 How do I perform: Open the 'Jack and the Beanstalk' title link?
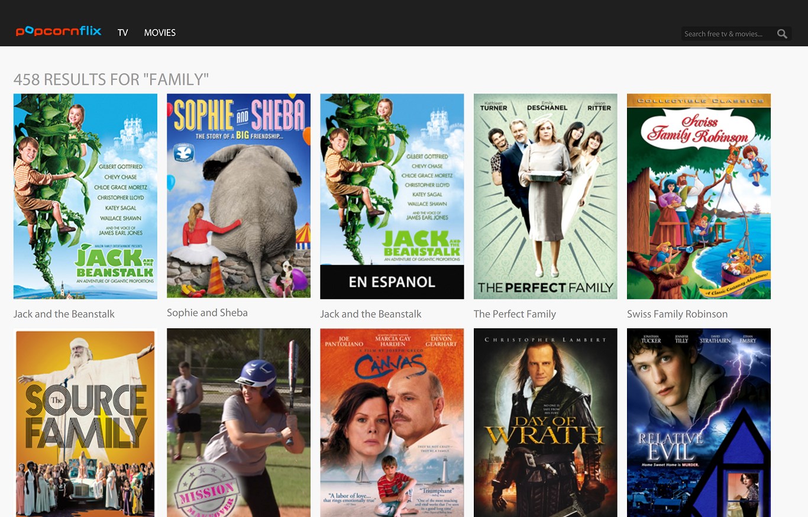[x=64, y=314]
